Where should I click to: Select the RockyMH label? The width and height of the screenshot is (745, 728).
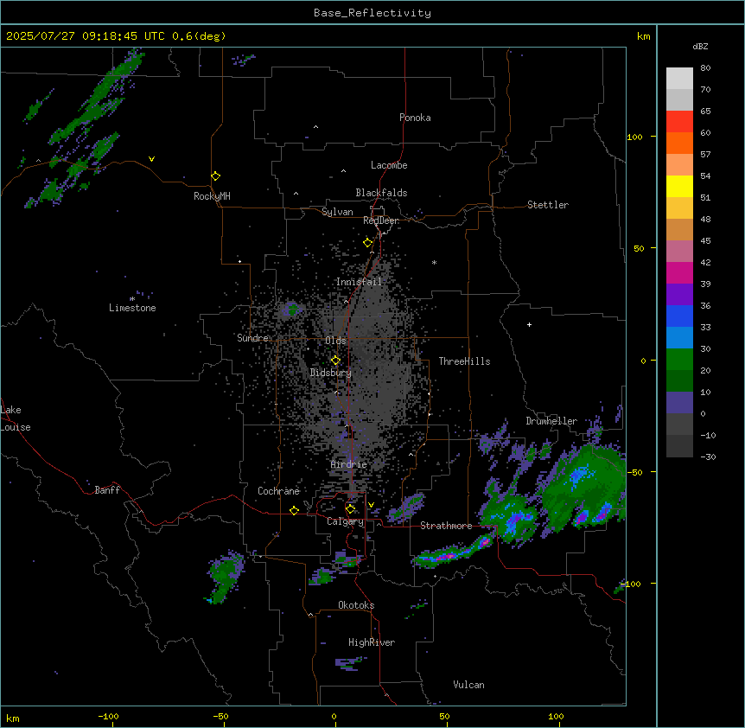(x=212, y=196)
